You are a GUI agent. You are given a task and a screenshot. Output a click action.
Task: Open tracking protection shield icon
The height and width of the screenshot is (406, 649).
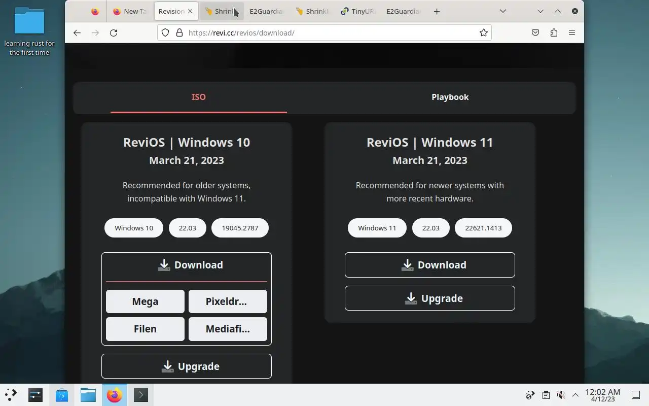165,32
